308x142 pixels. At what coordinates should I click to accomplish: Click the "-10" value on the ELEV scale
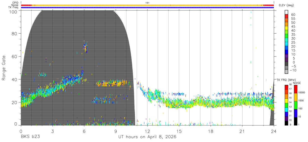[292, 70]
